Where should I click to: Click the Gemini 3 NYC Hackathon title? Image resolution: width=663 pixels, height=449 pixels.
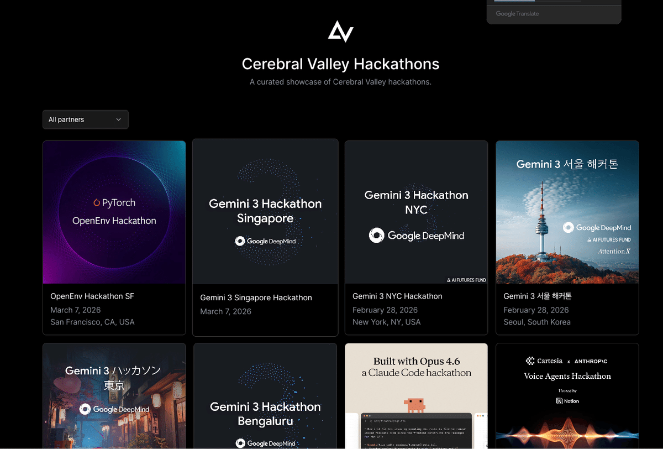click(x=397, y=296)
